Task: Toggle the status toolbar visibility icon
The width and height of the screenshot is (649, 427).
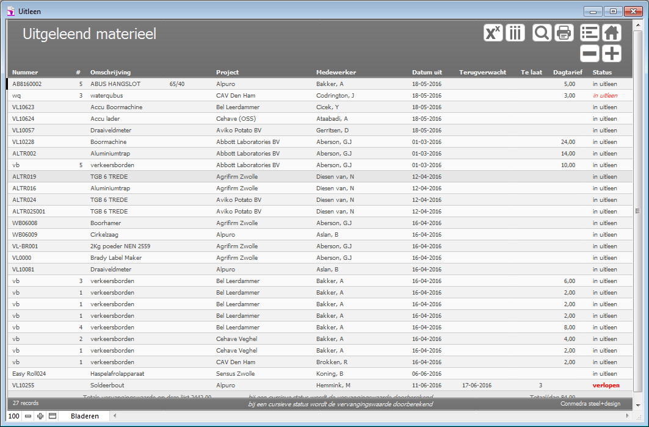Action: [x=53, y=416]
